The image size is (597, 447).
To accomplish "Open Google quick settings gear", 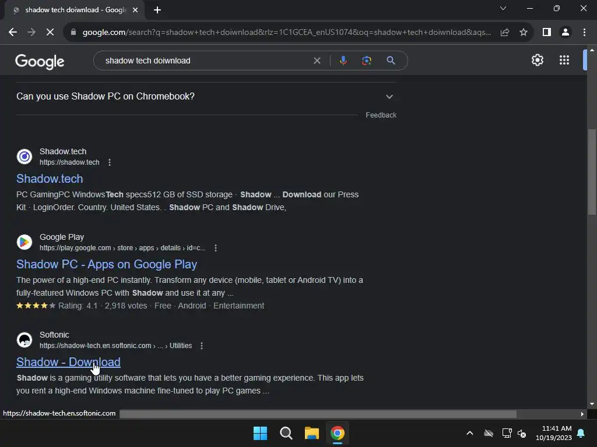I will click(537, 60).
